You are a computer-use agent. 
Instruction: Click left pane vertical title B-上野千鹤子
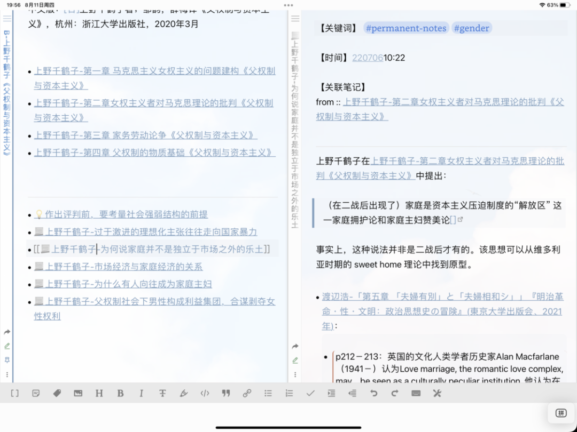coord(6,94)
